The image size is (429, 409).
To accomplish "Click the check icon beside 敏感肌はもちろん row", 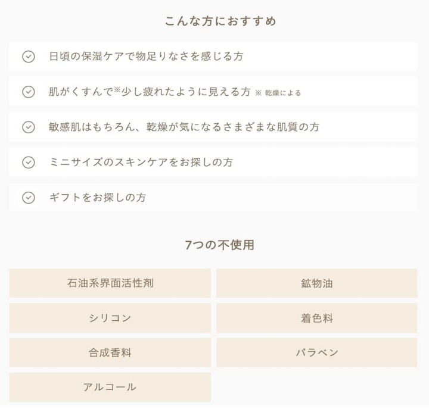I will [x=28, y=127].
